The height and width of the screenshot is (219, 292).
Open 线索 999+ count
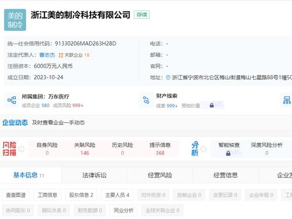point(167,105)
